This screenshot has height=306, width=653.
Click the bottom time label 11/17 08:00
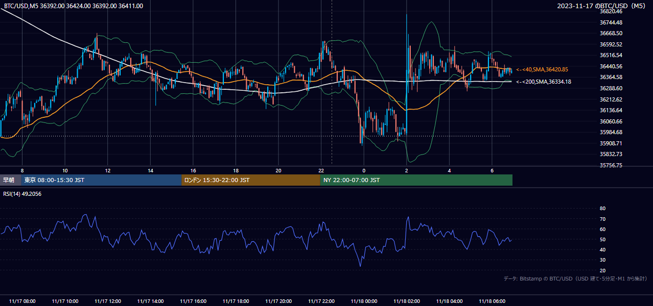[x=22, y=301]
